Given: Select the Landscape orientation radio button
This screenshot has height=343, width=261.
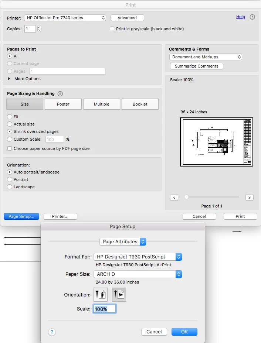Looking at the screenshot, I should pyautogui.click(x=10, y=187).
